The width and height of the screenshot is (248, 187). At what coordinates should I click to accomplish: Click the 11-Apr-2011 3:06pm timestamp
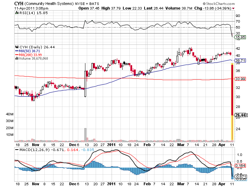(31, 8)
